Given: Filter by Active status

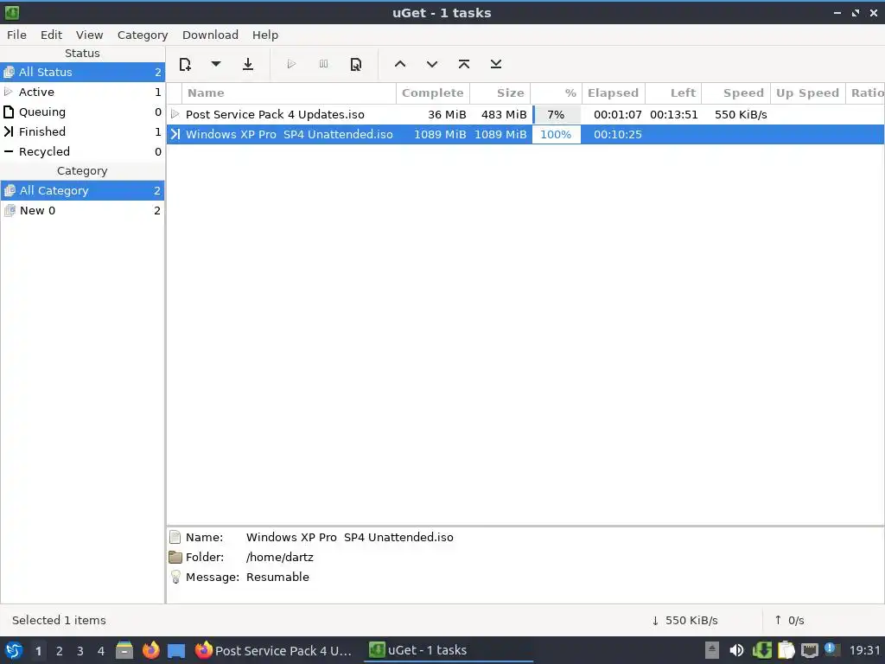Looking at the screenshot, I should [82, 92].
